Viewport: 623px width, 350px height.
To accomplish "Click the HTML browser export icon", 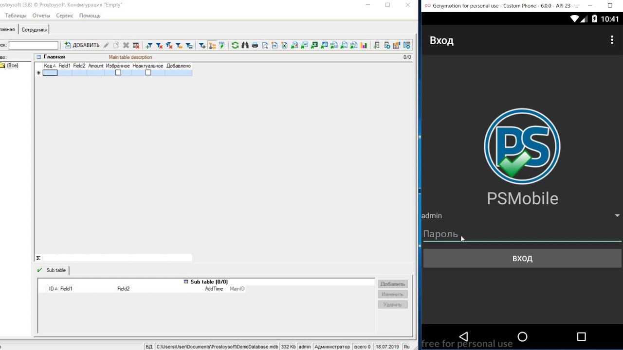I will click(324, 45).
